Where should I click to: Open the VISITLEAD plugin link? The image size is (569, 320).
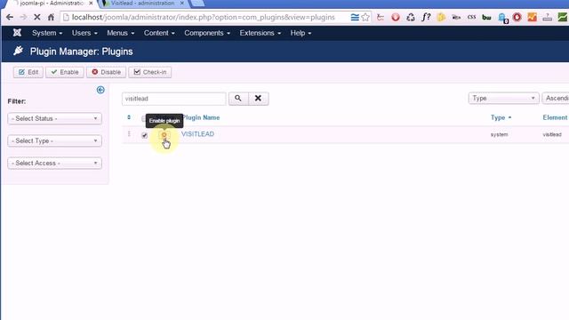[197, 134]
